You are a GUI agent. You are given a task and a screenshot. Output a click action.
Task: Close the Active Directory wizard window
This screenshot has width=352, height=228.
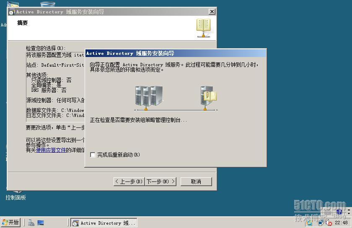point(212,12)
